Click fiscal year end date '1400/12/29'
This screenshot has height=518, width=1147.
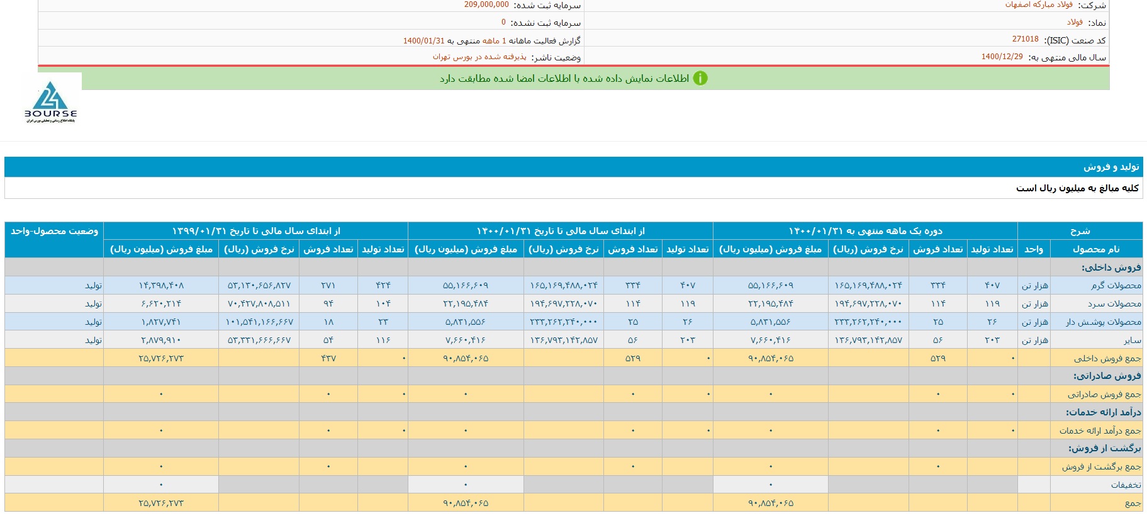(1002, 57)
